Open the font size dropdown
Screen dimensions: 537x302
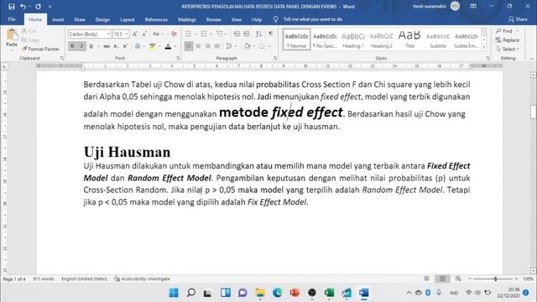click(x=127, y=34)
